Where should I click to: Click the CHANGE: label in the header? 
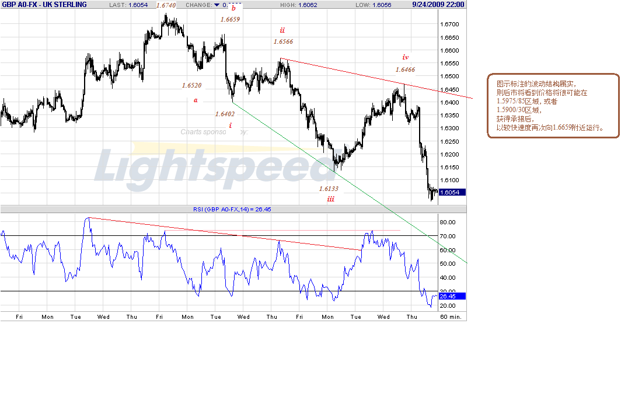coord(198,5)
